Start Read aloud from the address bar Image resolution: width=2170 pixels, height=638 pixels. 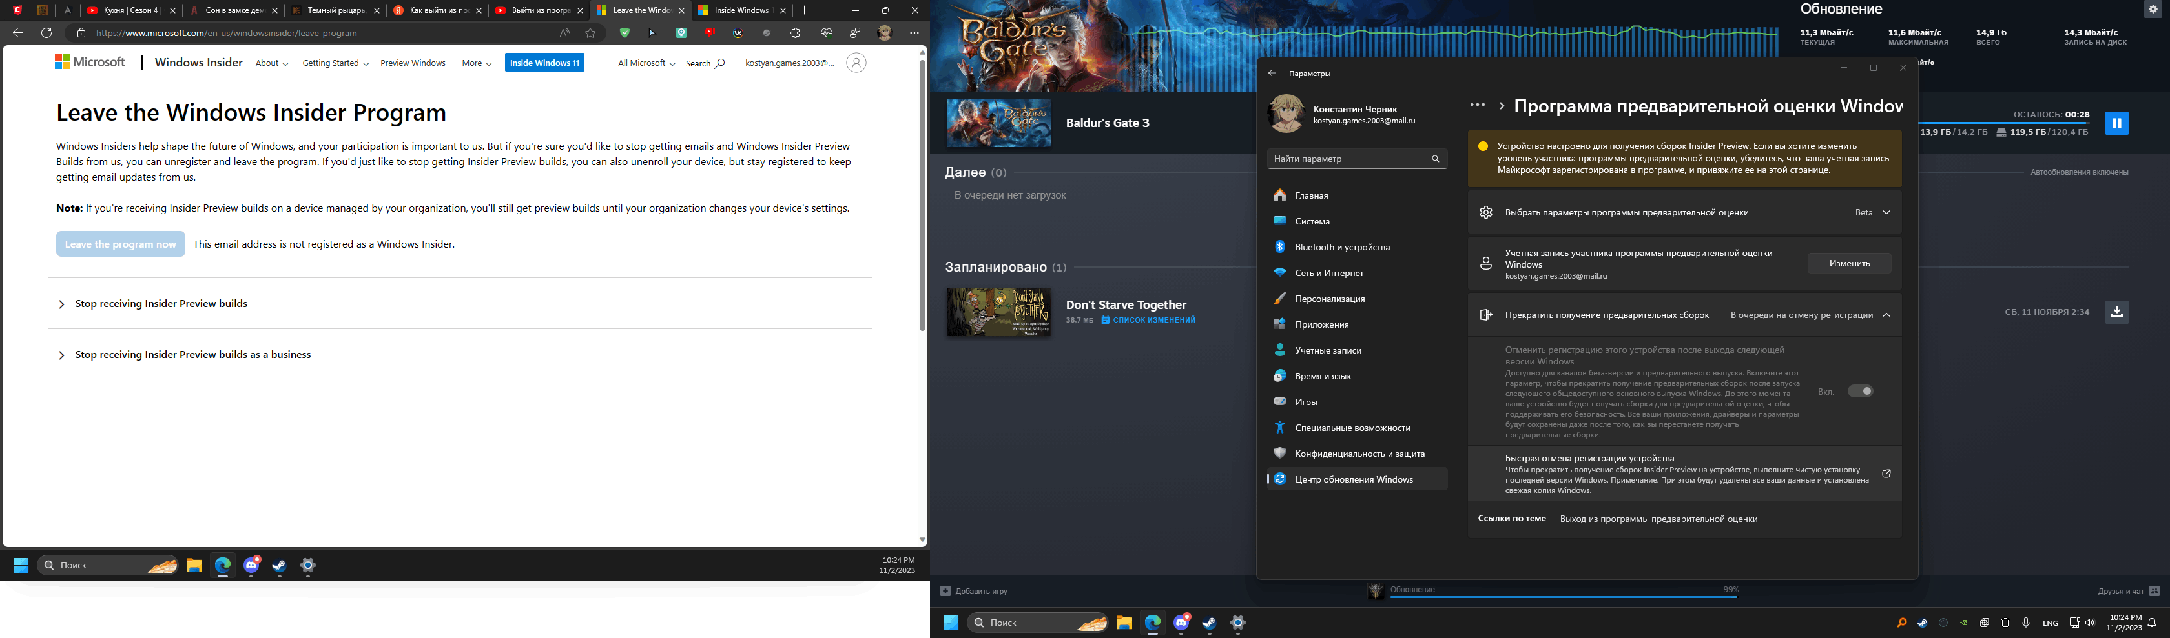(564, 33)
